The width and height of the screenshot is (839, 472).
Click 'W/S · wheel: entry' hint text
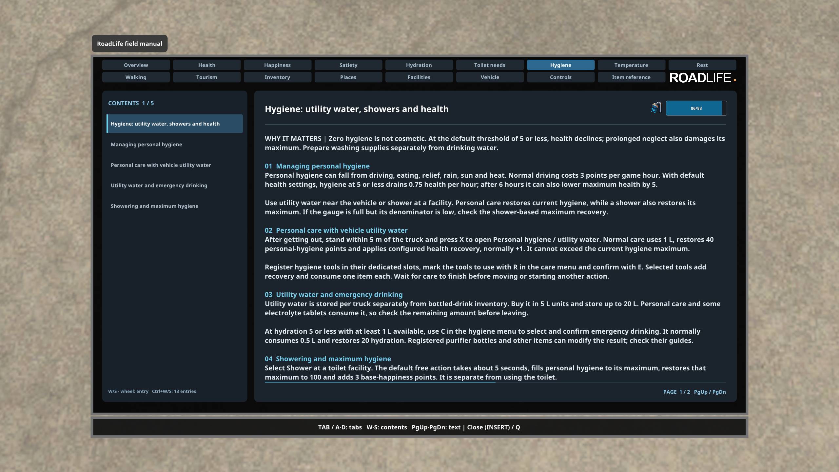tap(128, 391)
